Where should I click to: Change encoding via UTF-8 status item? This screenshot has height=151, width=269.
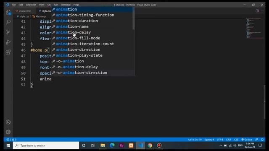click(x=220, y=140)
